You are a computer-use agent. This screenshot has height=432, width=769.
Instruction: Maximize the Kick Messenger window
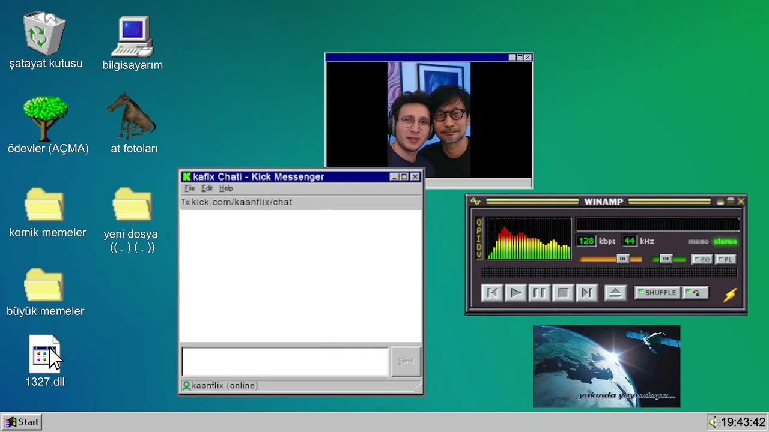click(404, 177)
